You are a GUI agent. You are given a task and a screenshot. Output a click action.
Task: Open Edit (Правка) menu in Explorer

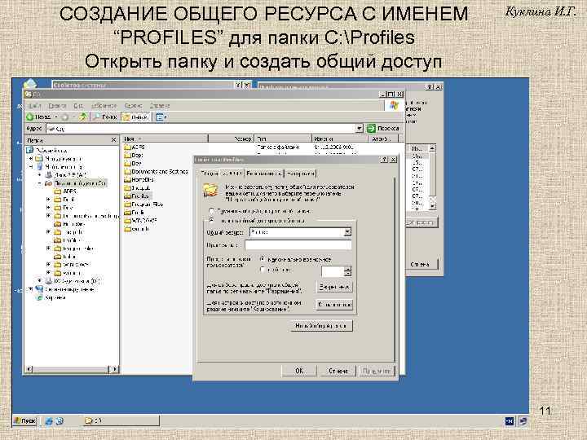coord(57,106)
